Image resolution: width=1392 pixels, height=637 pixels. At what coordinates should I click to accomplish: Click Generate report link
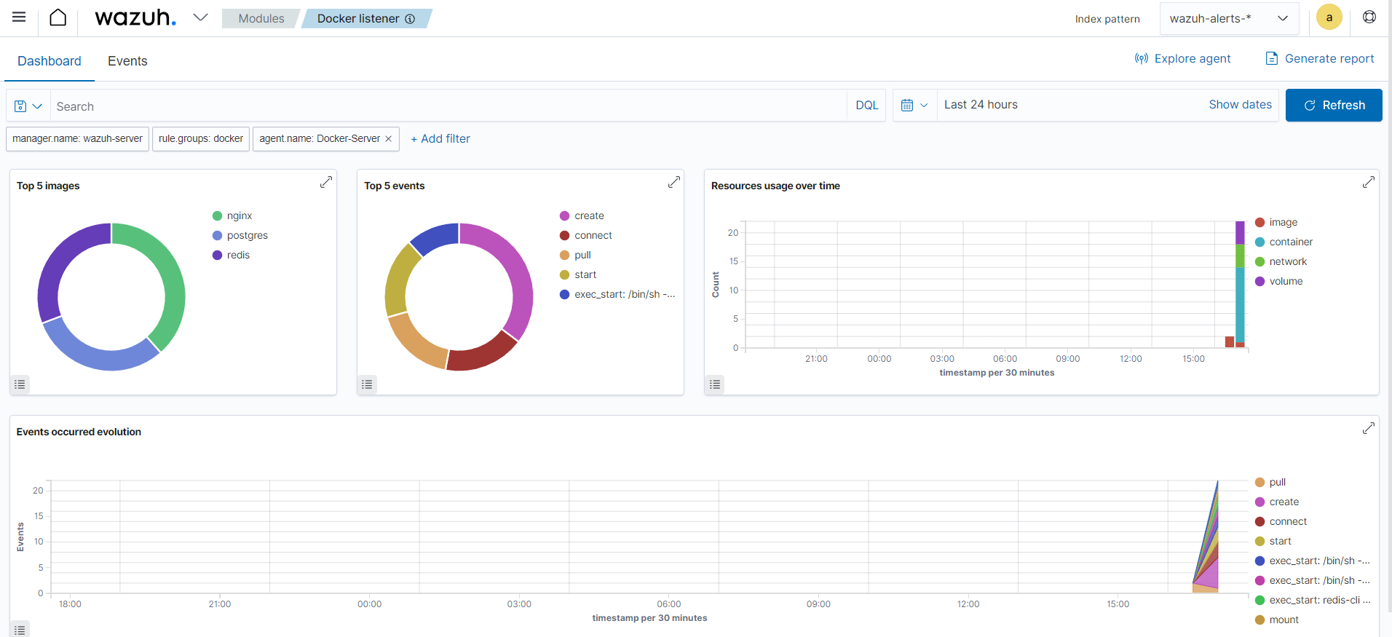click(x=1319, y=59)
